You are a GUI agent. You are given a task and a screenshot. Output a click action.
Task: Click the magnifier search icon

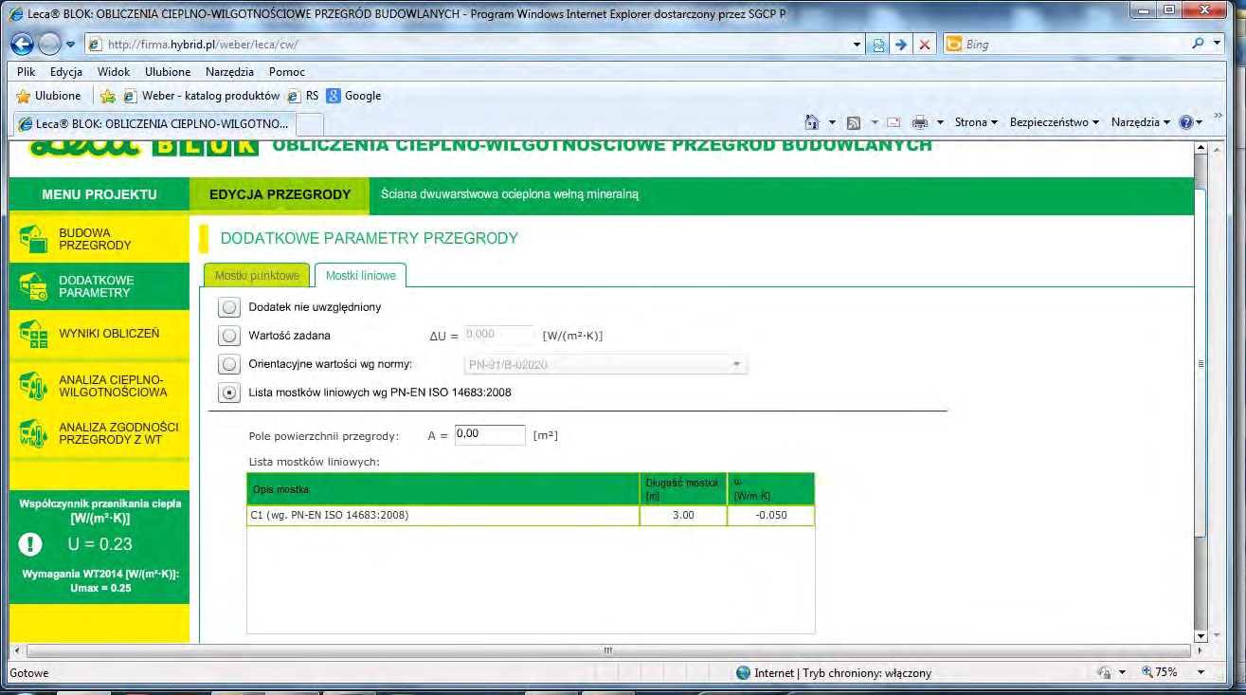click(1199, 44)
